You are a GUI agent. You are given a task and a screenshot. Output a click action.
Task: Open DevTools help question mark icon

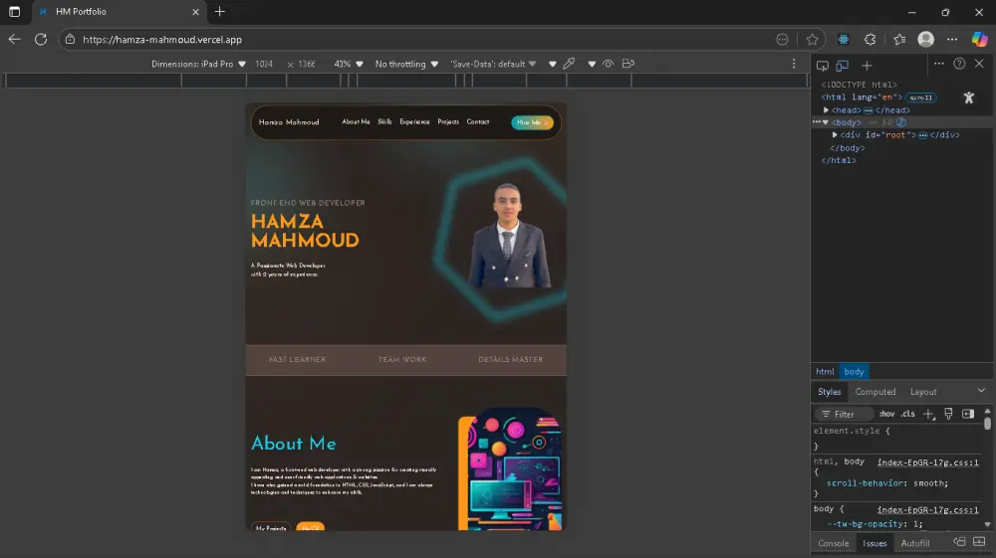(959, 64)
